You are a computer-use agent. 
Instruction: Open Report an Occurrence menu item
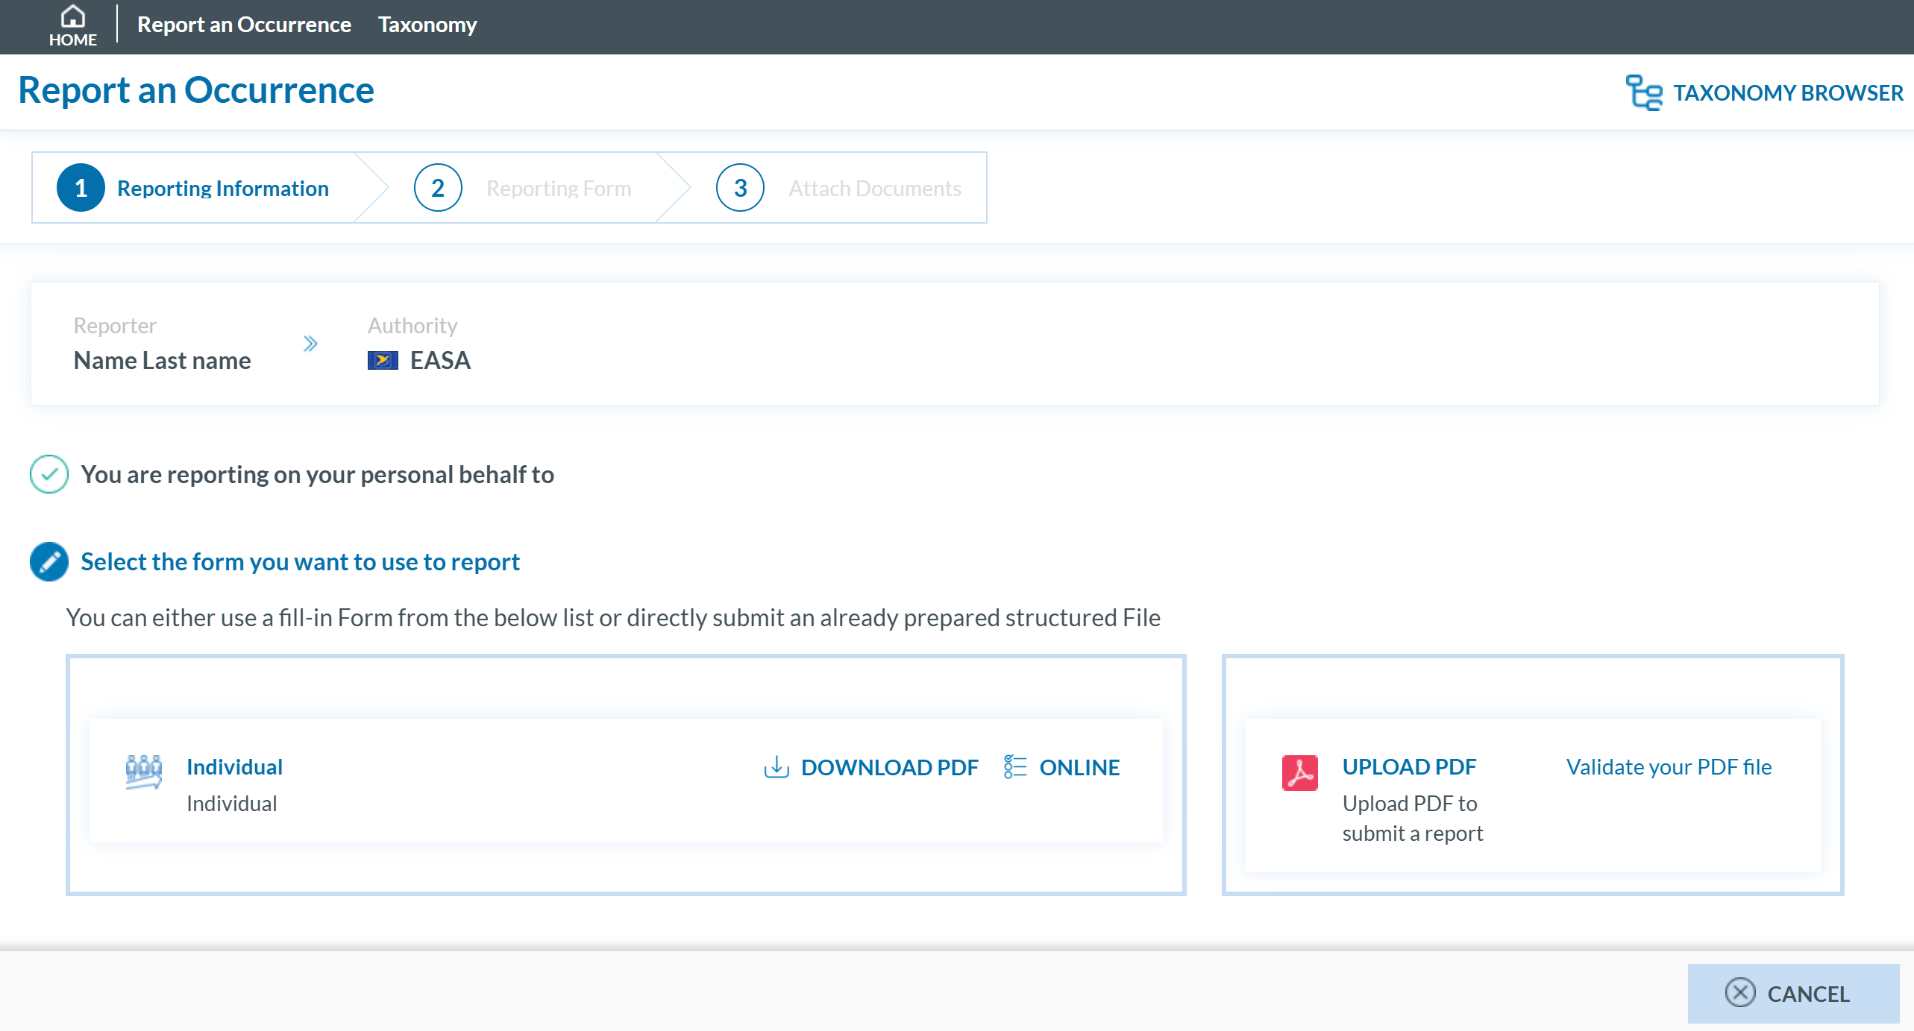click(244, 25)
